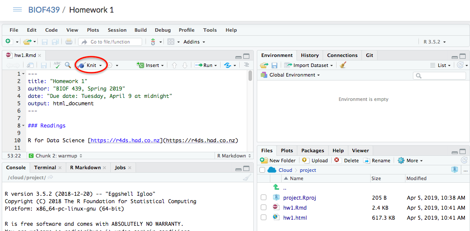Viewport: 470px width, 231px height.
Task: Click the ABC spell check icon
Action: click(57, 65)
